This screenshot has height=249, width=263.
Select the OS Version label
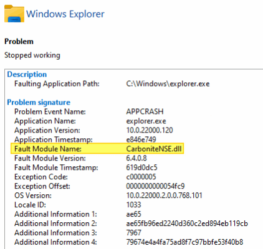click(x=33, y=195)
